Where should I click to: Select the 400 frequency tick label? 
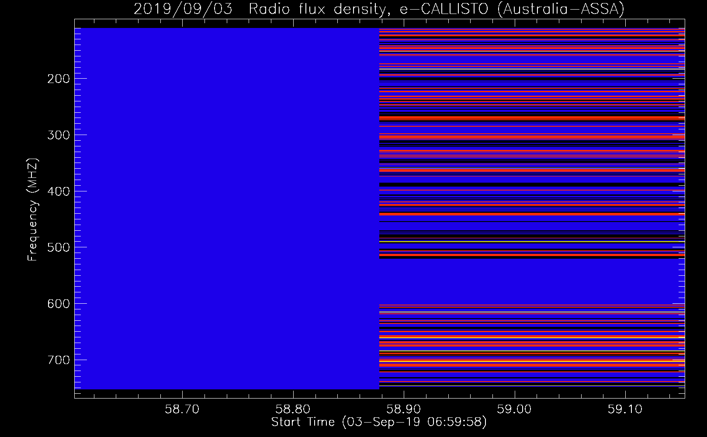[x=59, y=191]
